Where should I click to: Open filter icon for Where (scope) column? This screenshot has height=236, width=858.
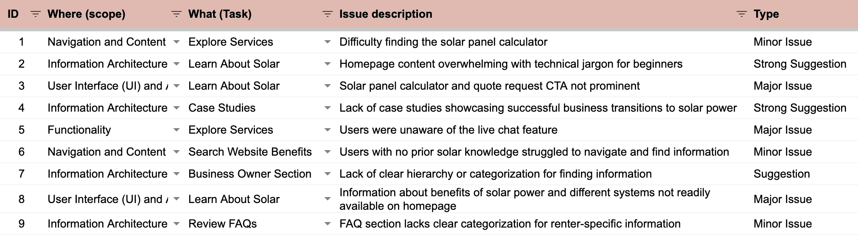pyautogui.click(x=176, y=14)
